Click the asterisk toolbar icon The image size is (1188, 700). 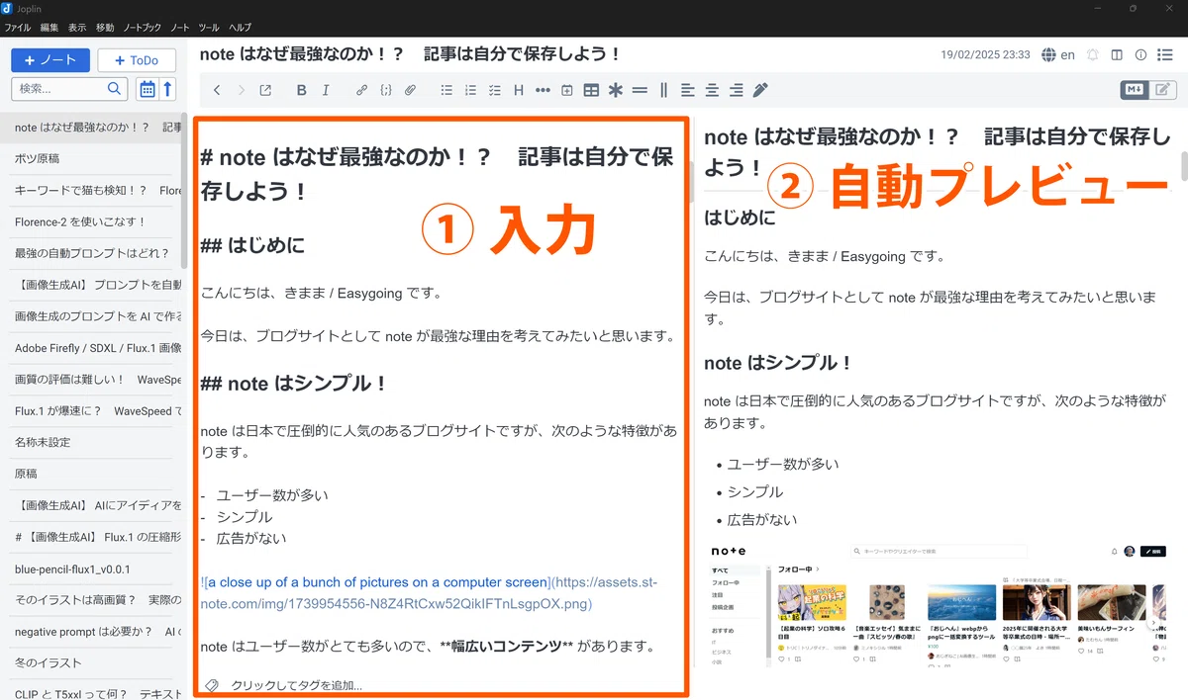(x=616, y=90)
